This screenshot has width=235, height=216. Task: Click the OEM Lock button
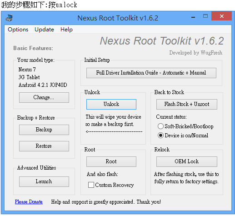(187, 161)
